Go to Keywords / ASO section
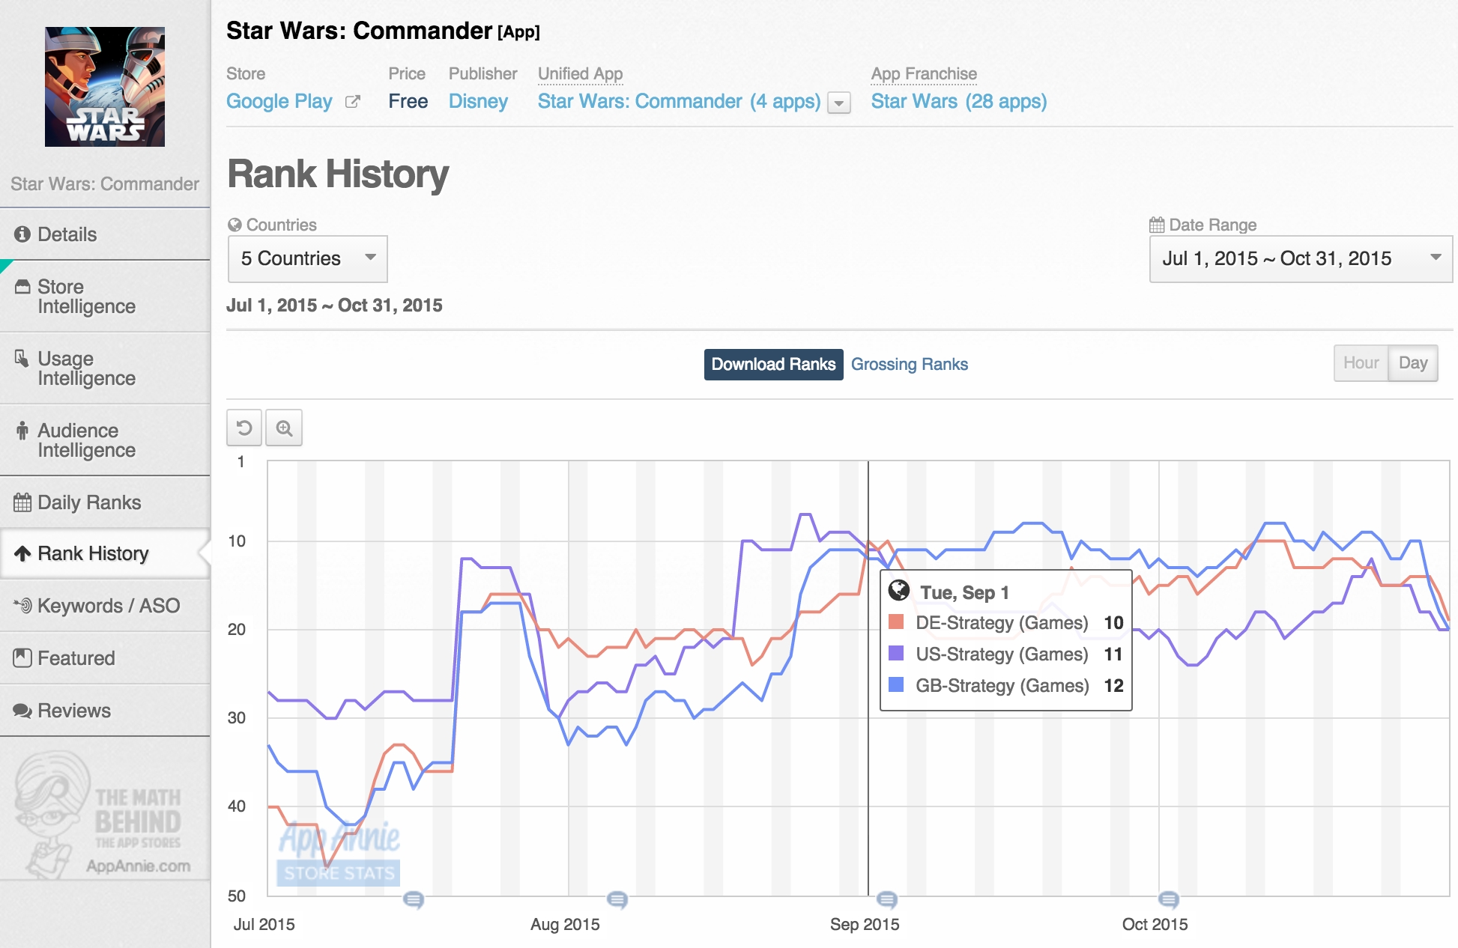The height and width of the screenshot is (948, 1458). [108, 606]
